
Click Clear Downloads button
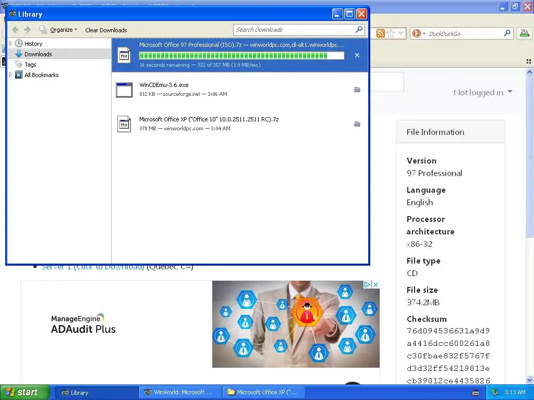tap(106, 30)
